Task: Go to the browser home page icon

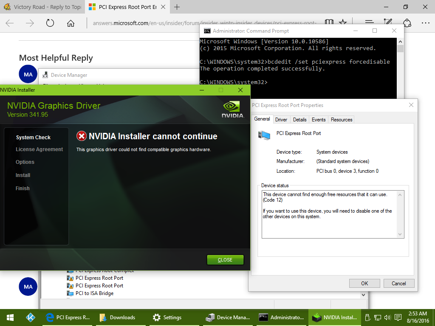Action: [x=71, y=23]
